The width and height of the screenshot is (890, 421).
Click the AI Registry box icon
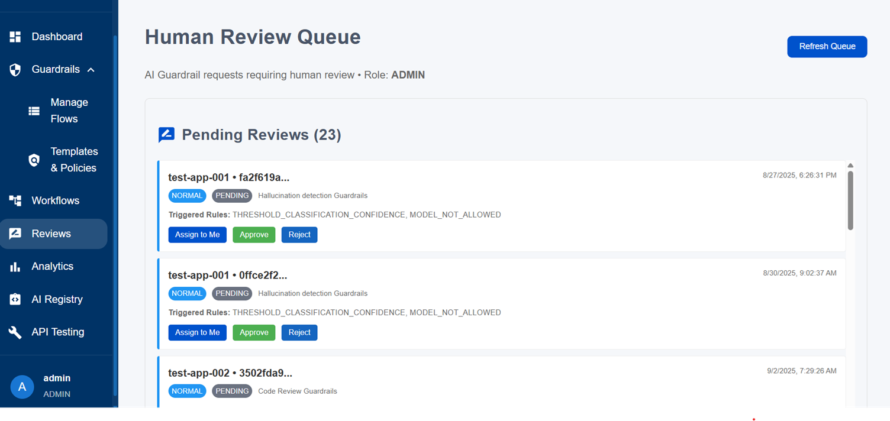pyautogui.click(x=15, y=299)
